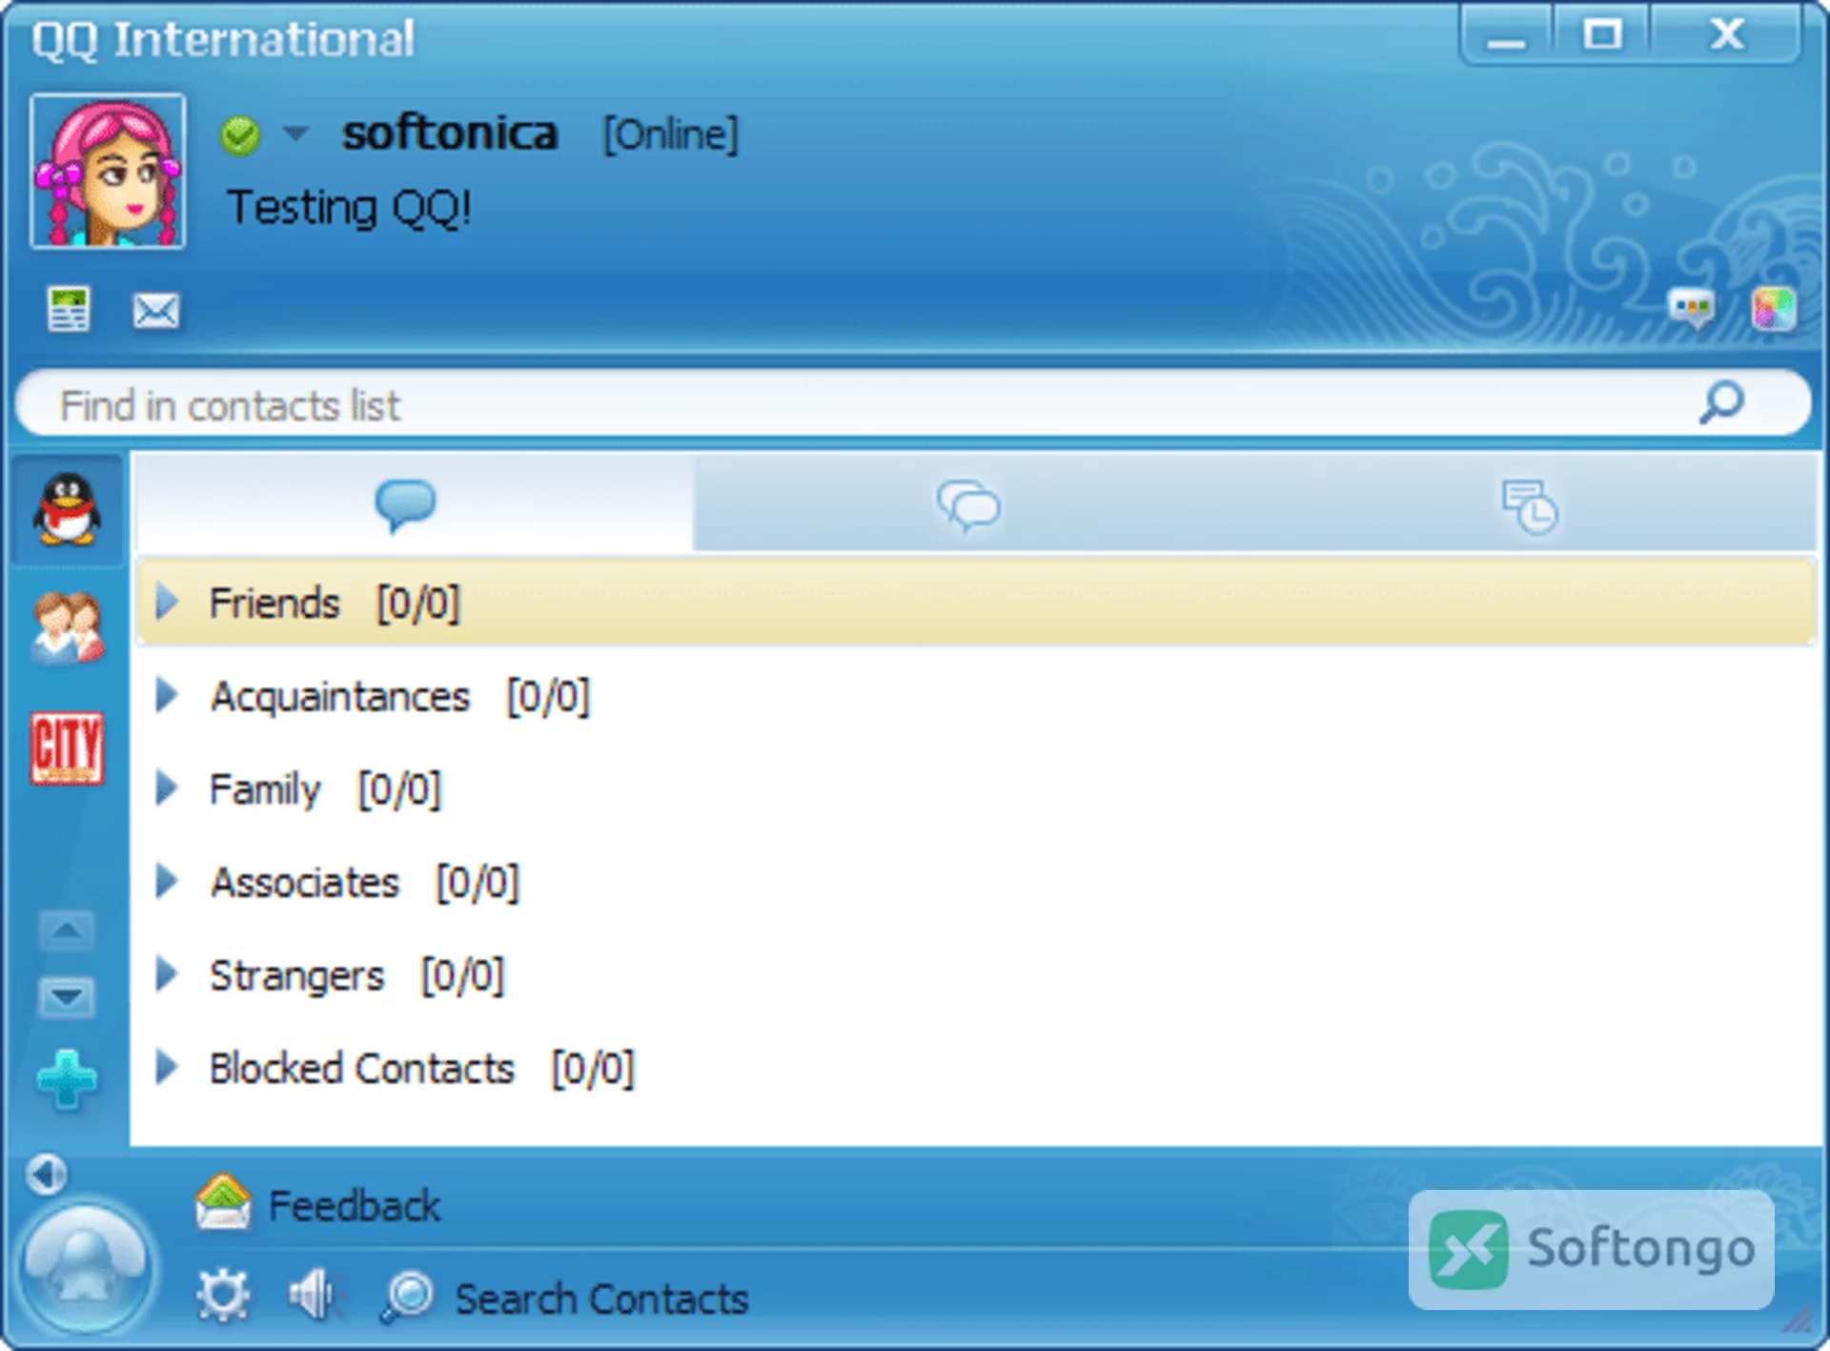Click the green online status icon

coord(240,134)
